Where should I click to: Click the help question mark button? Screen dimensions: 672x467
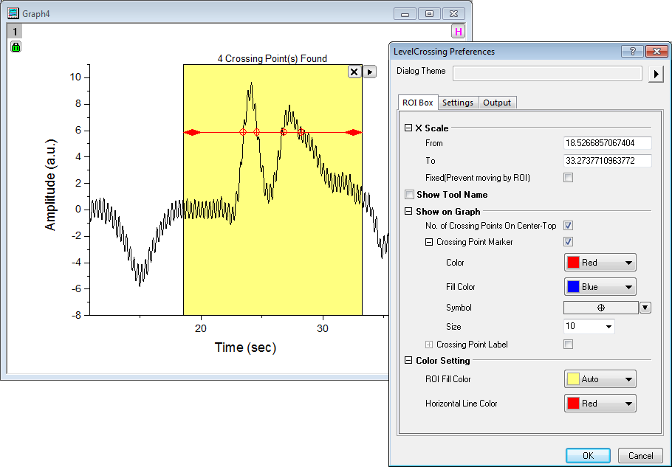pos(632,52)
